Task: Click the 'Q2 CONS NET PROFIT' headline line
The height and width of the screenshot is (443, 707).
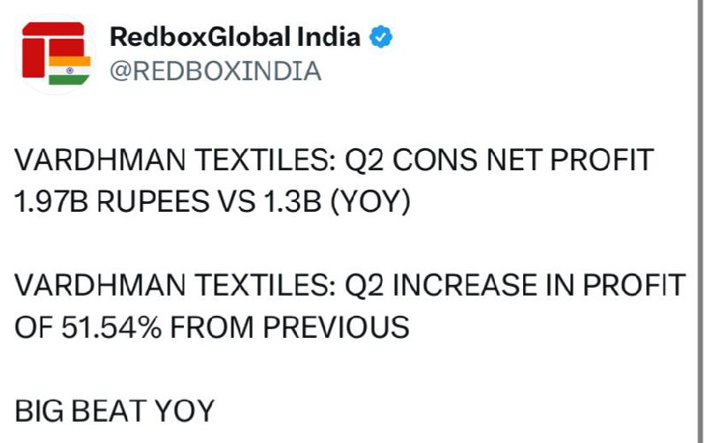Action: (334, 160)
